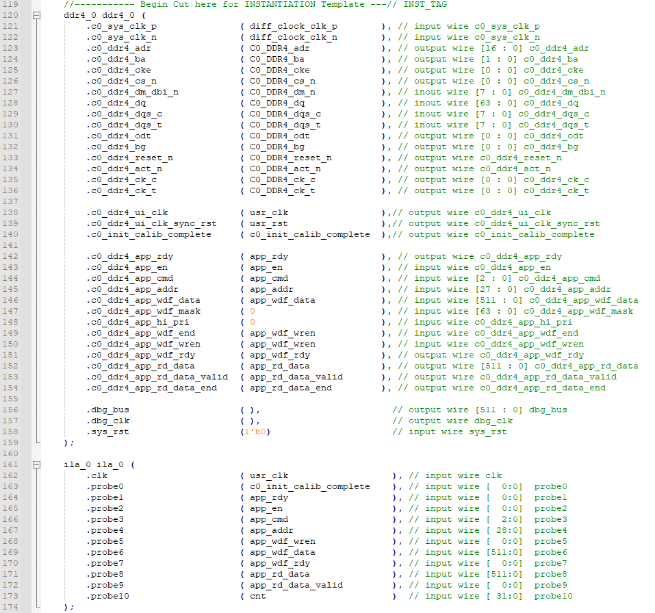Click line number 119
The width and height of the screenshot is (655, 613).
10,3
